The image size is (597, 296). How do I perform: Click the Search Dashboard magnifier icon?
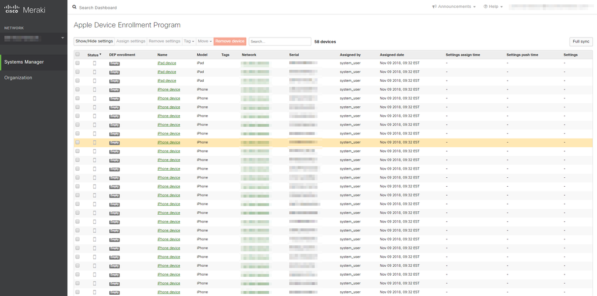75,7
